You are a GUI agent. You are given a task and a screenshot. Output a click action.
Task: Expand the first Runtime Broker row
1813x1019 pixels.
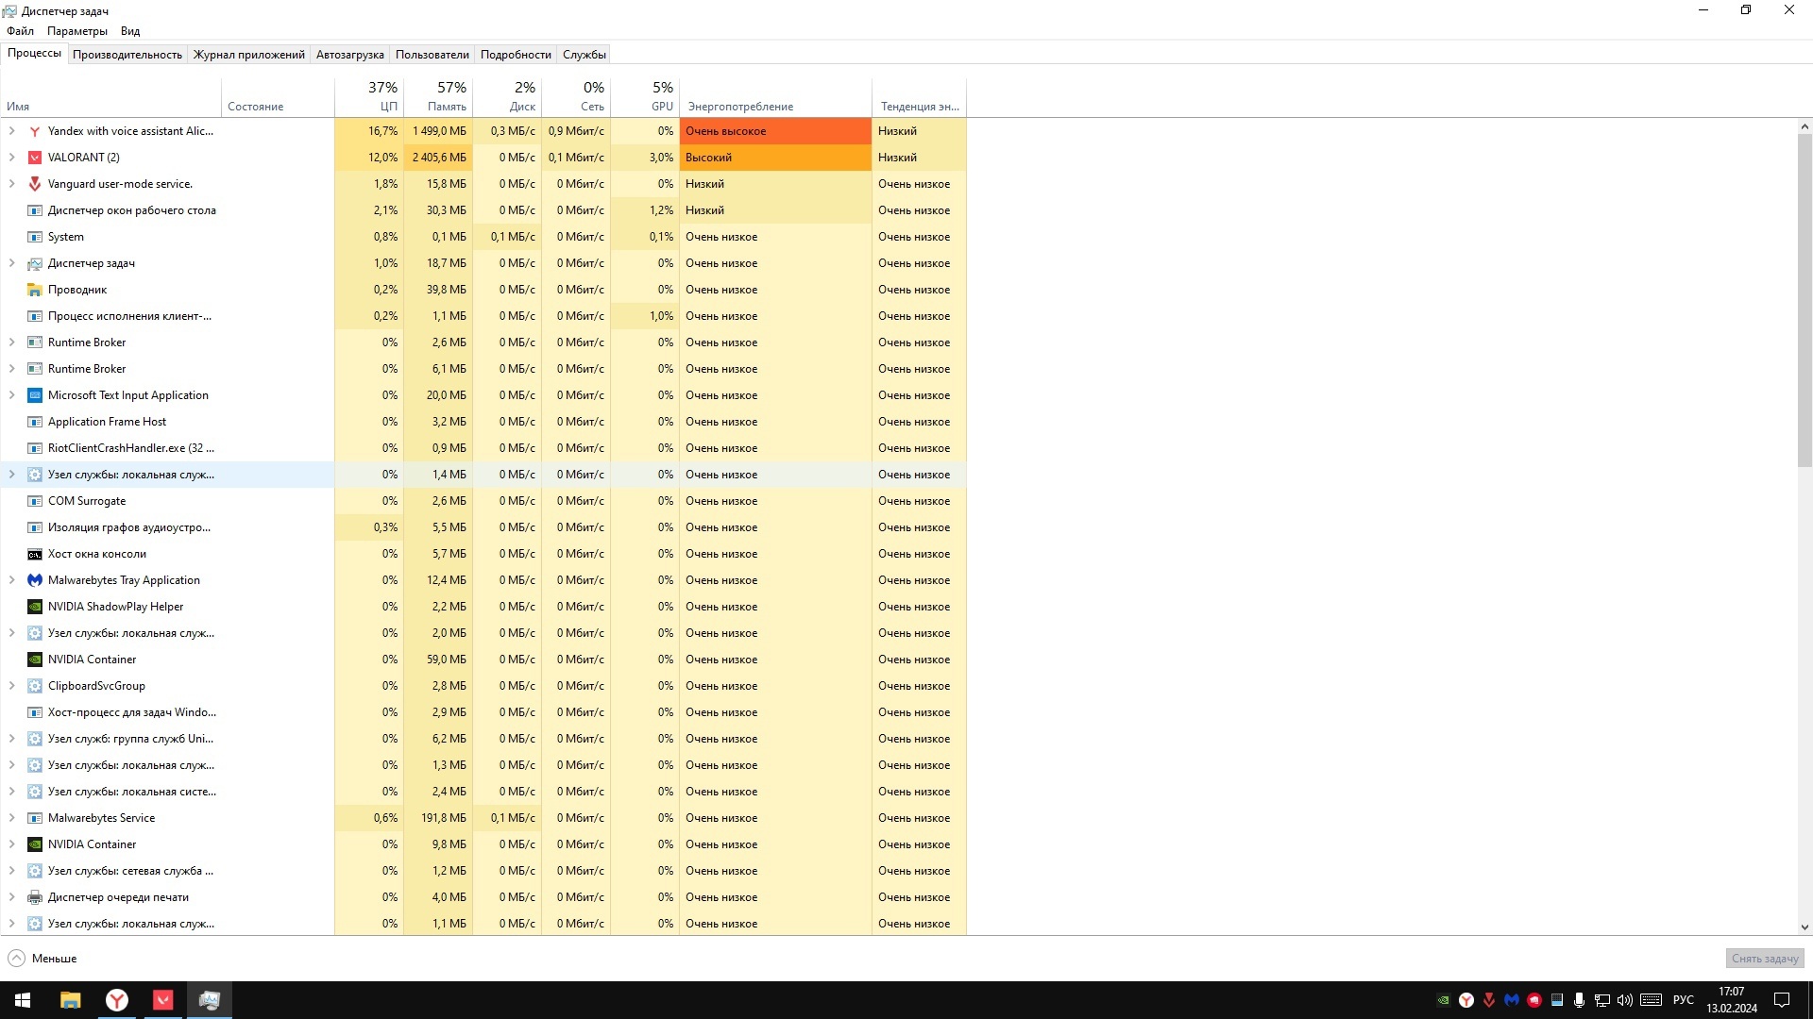pyautogui.click(x=11, y=342)
